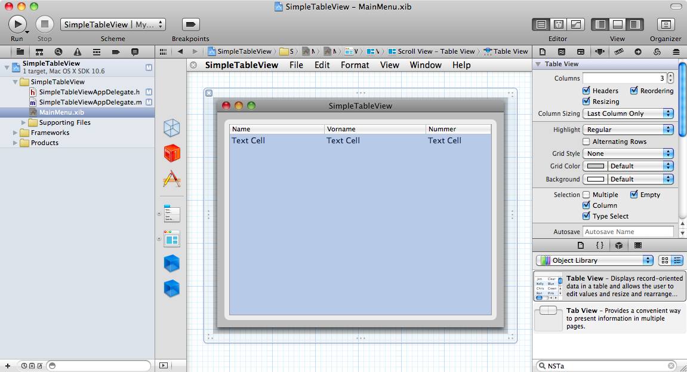Screen dimensions: 687x372
Task: Toggle the Multiple selection checkbox
Action: click(x=586, y=195)
